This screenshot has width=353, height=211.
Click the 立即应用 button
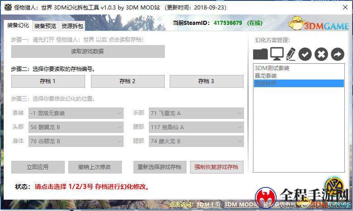click(x=38, y=167)
